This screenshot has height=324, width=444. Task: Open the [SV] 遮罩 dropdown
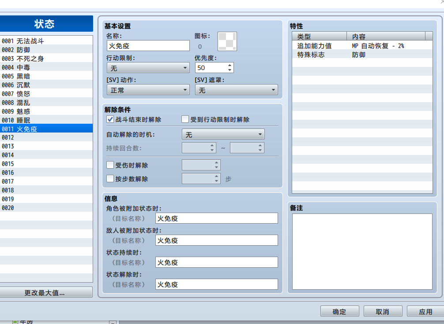(237, 90)
